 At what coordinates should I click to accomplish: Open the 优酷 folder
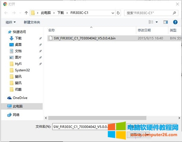point(18,89)
